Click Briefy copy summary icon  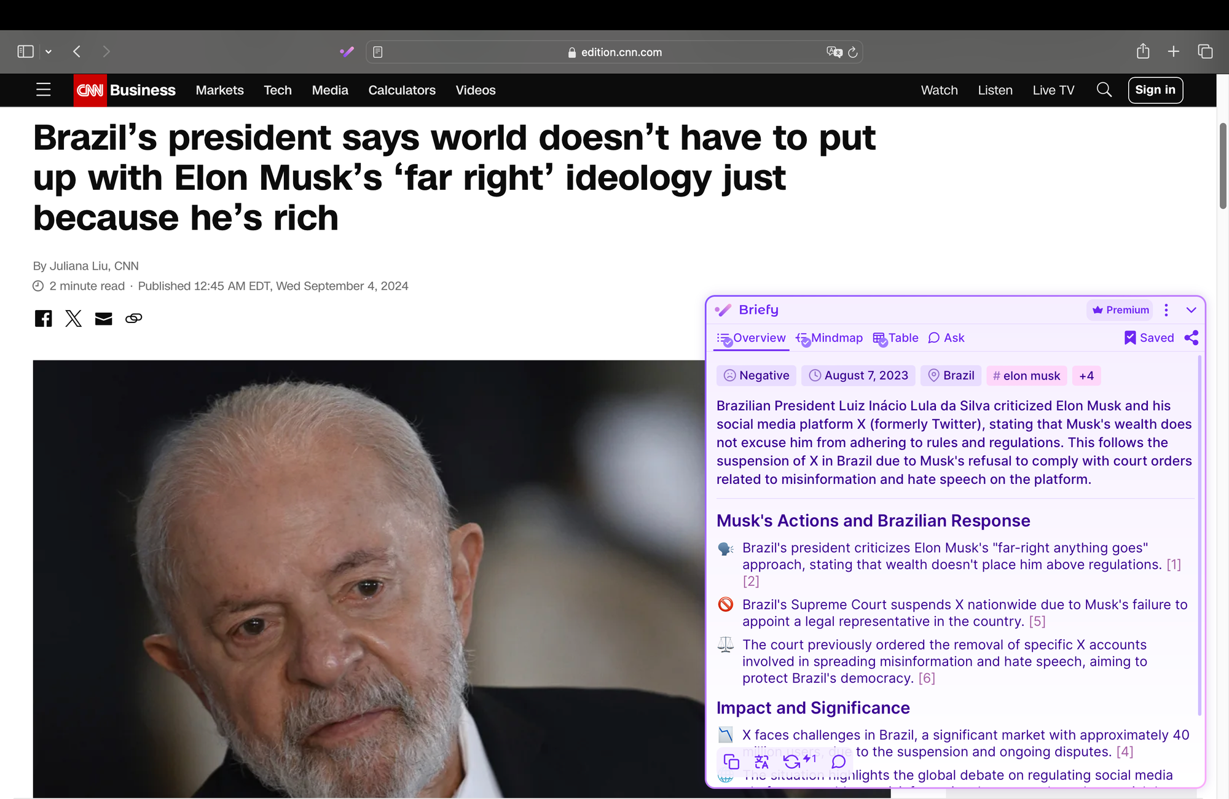click(x=731, y=762)
